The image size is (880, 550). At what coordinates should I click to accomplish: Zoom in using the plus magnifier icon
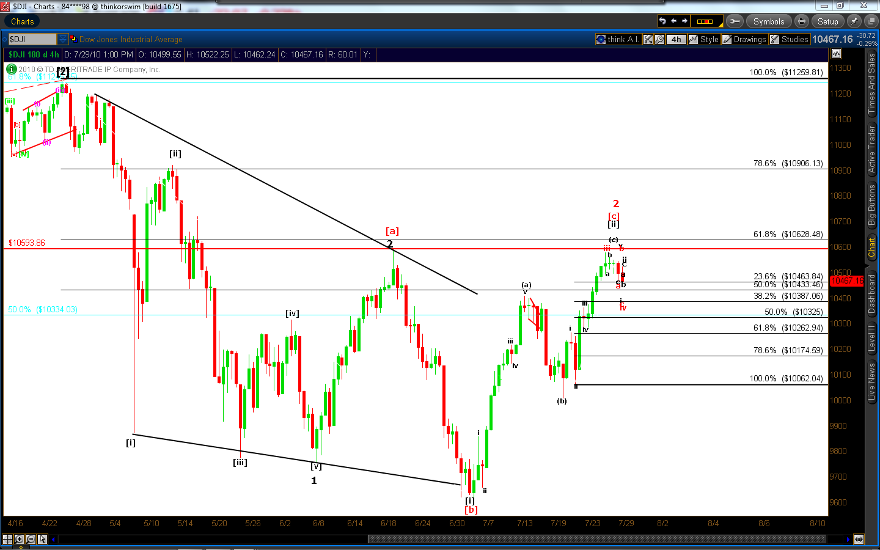click(x=19, y=539)
